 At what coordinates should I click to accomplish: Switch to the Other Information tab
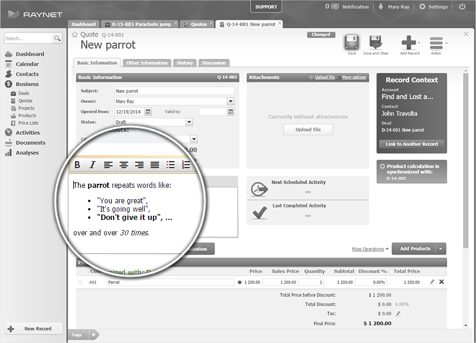click(x=147, y=63)
